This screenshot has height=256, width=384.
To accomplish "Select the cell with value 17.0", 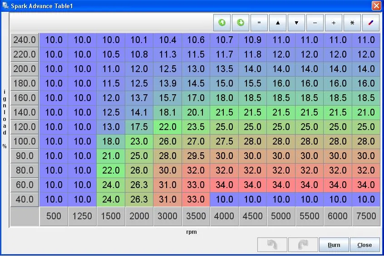I will pos(196,98).
